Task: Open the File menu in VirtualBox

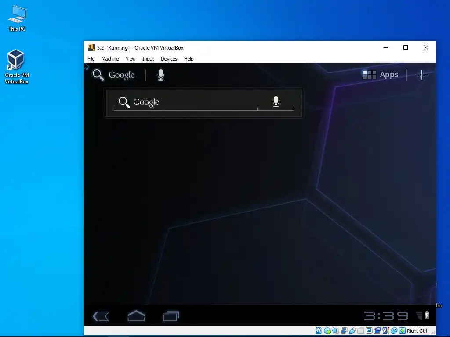Action: [91, 59]
